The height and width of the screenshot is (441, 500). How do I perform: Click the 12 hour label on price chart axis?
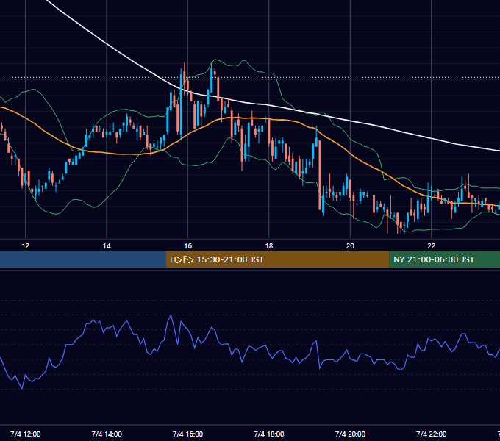coord(26,246)
